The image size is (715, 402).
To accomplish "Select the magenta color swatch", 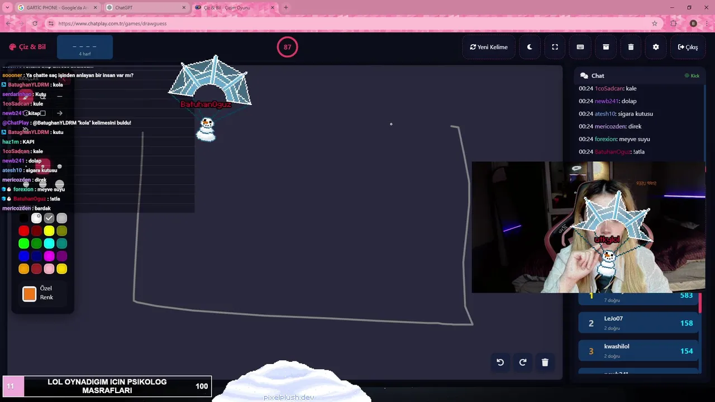I will [x=49, y=256].
